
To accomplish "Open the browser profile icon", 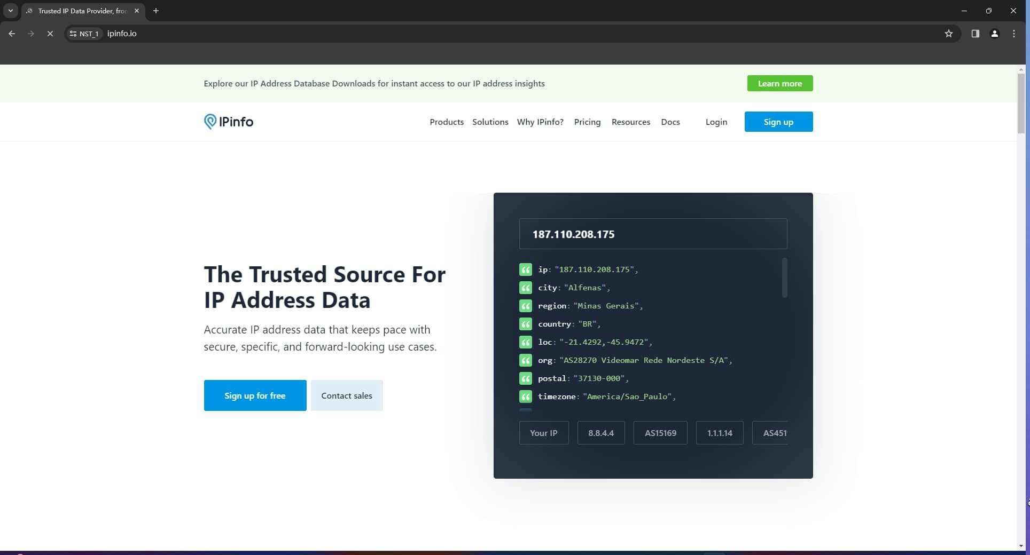I will pyautogui.click(x=994, y=34).
